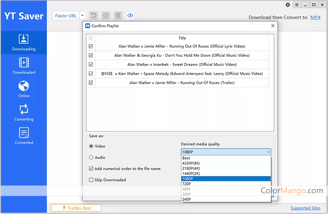Open the Supported Sites link

tap(305, 208)
